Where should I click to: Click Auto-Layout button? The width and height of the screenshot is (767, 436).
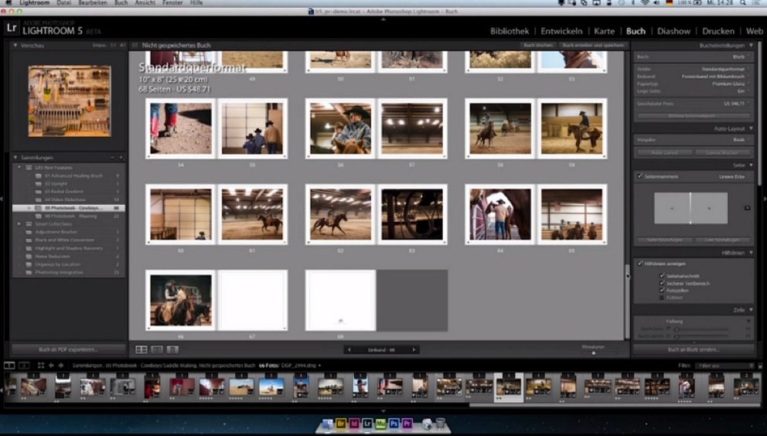[x=664, y=152]
